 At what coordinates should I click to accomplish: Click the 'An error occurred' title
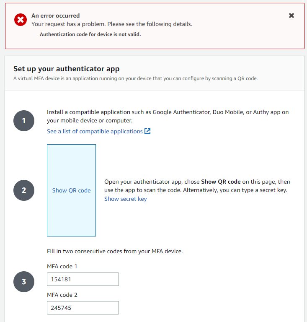pos(55,16)
